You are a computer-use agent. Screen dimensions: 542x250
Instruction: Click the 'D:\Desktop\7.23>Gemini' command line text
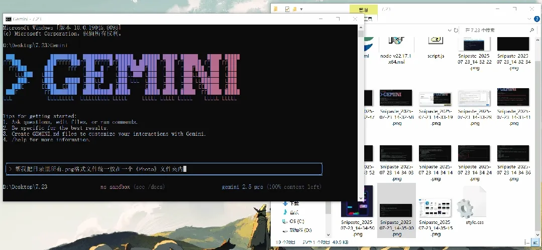click(36, 46)
